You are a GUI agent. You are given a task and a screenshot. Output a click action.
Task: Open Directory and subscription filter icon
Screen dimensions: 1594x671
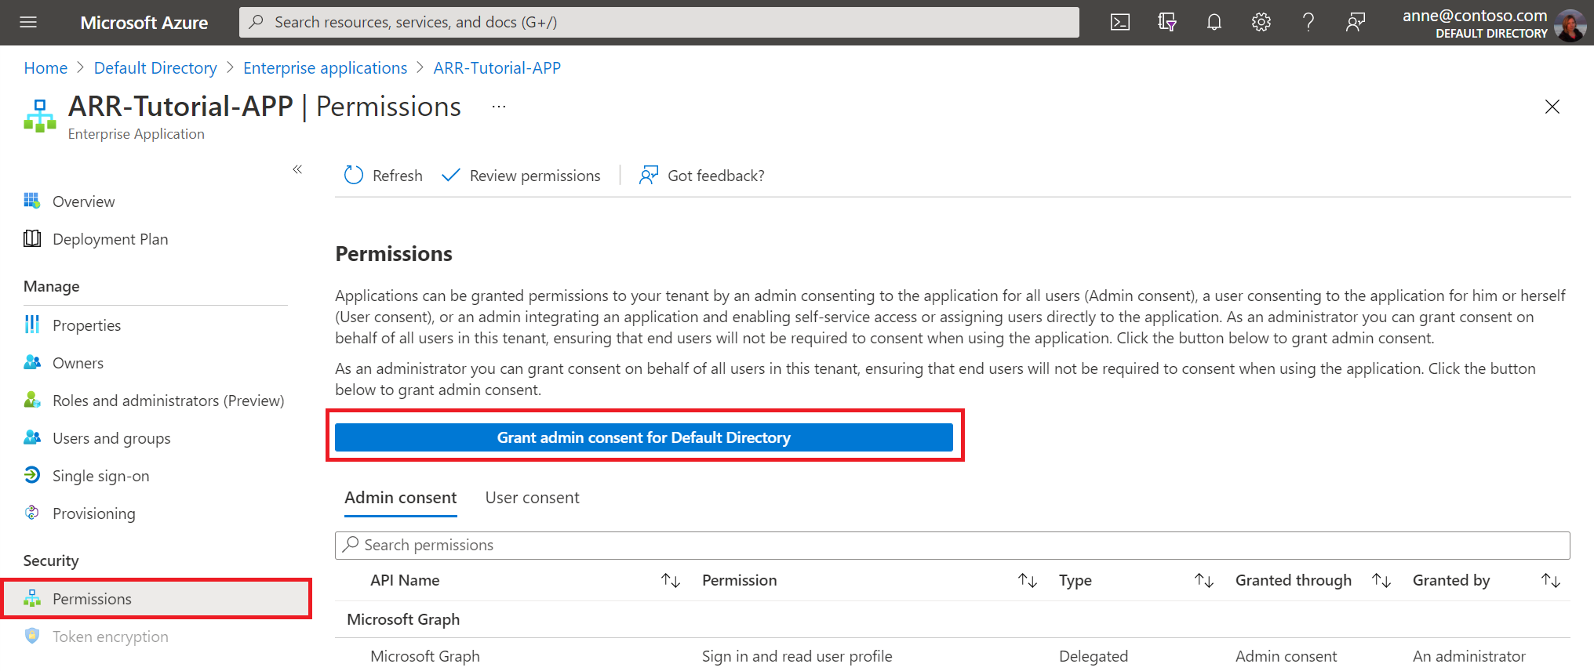coord(1167,22)
